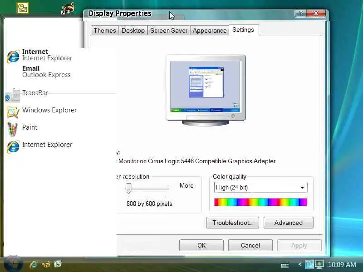The height and width of the screenshot is (272, 363).
Task: Click the Display Properties help question mark button
Action: (301, 13)
